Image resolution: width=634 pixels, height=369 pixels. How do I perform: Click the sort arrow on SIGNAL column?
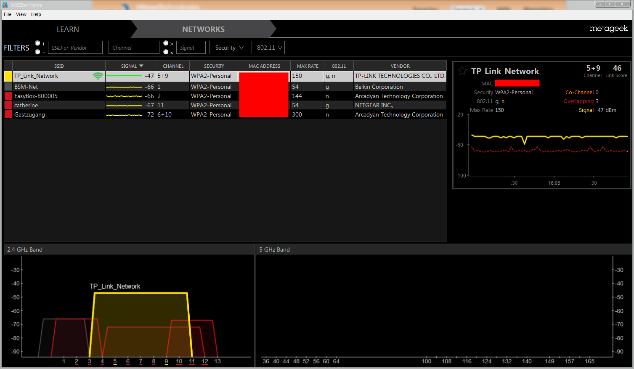coord(141,66)
